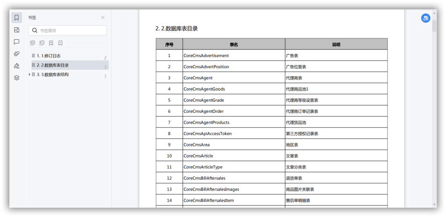The width and height of the screenshot is (446, 217).
Task: Click the delete bookmark icon
Action: 60,43
